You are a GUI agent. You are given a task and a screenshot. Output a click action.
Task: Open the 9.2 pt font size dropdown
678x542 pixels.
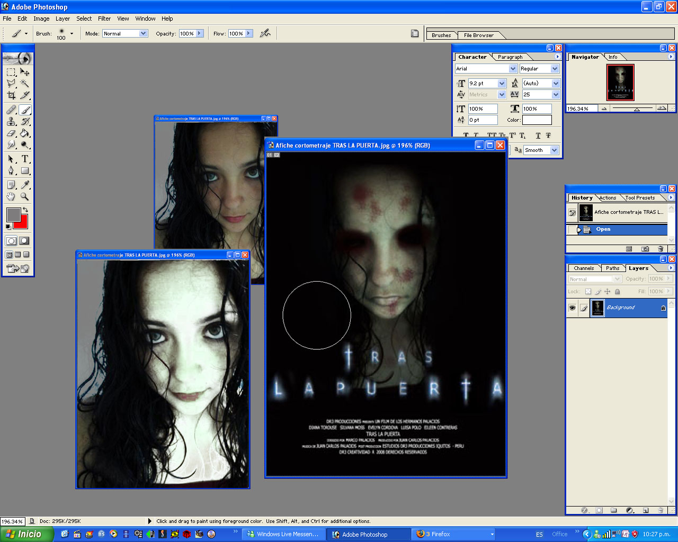(x=502, y=83)
